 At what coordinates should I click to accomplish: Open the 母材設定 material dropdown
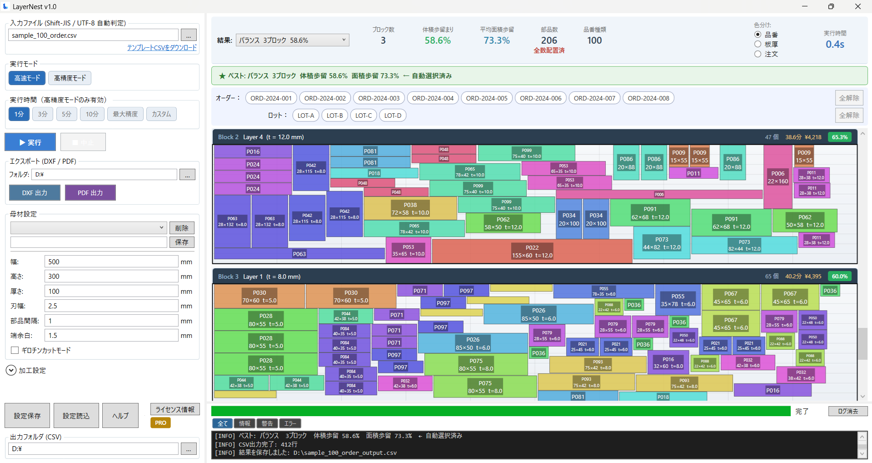pyautogui.click(x=88, y=227)
